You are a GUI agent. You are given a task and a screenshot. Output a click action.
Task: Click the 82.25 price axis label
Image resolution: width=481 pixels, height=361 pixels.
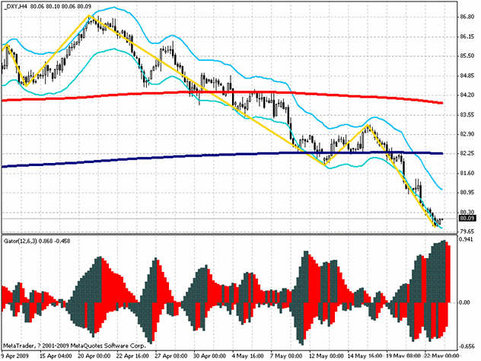pyautogui.click(x=467, y=154)
